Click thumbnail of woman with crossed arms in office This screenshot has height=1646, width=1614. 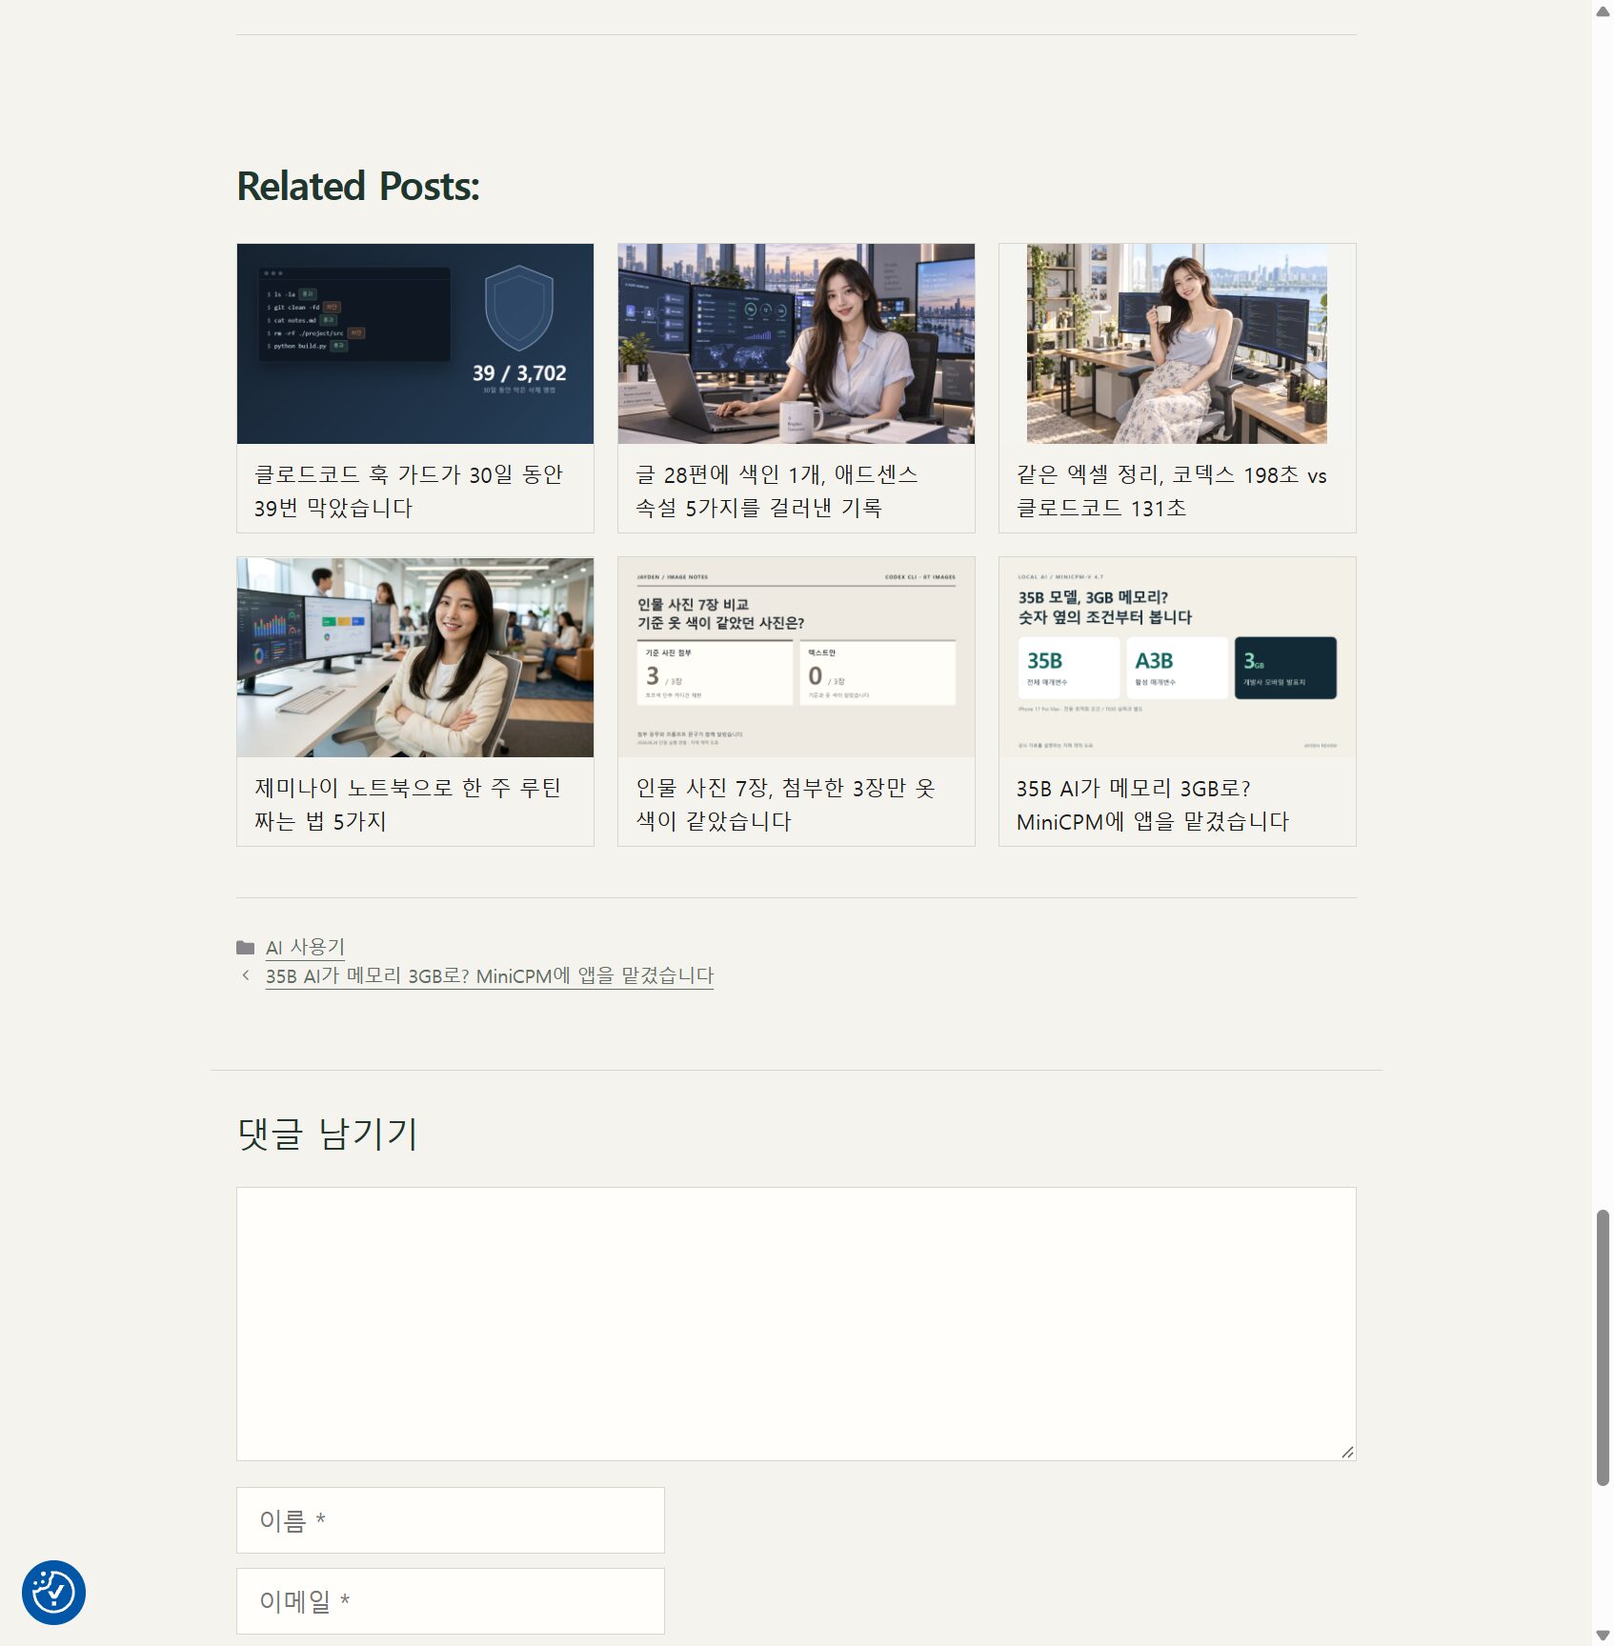tap(415, 657)
